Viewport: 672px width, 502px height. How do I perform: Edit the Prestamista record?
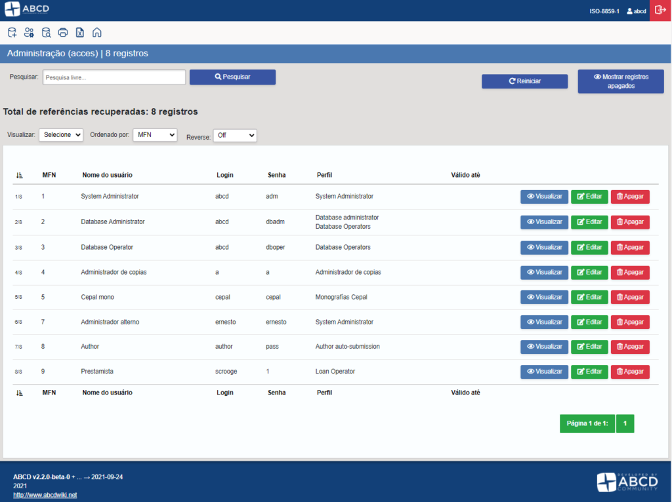(589, 372)
